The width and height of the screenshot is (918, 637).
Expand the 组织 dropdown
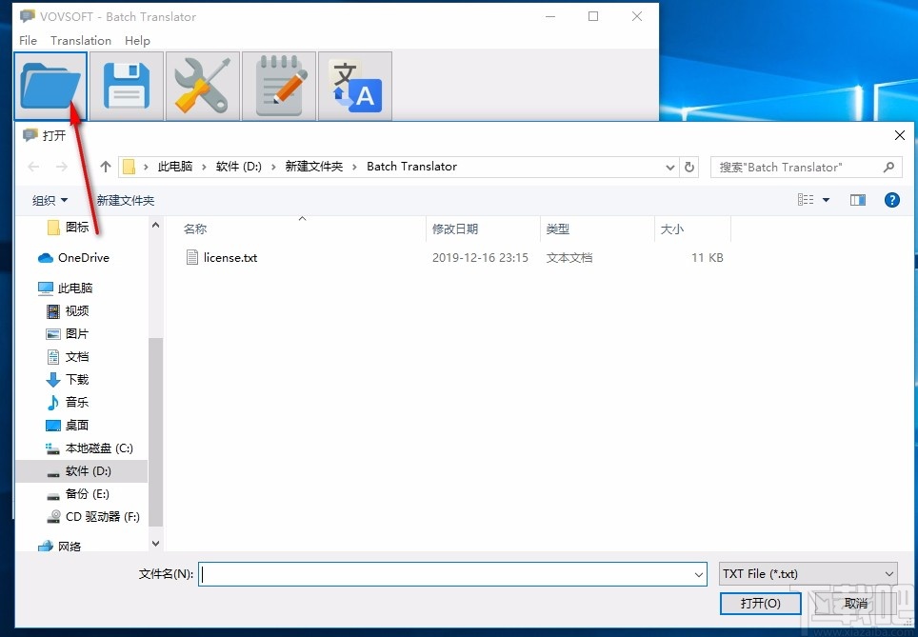50,200
